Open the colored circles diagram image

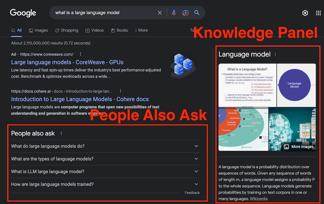click(243, 129)
